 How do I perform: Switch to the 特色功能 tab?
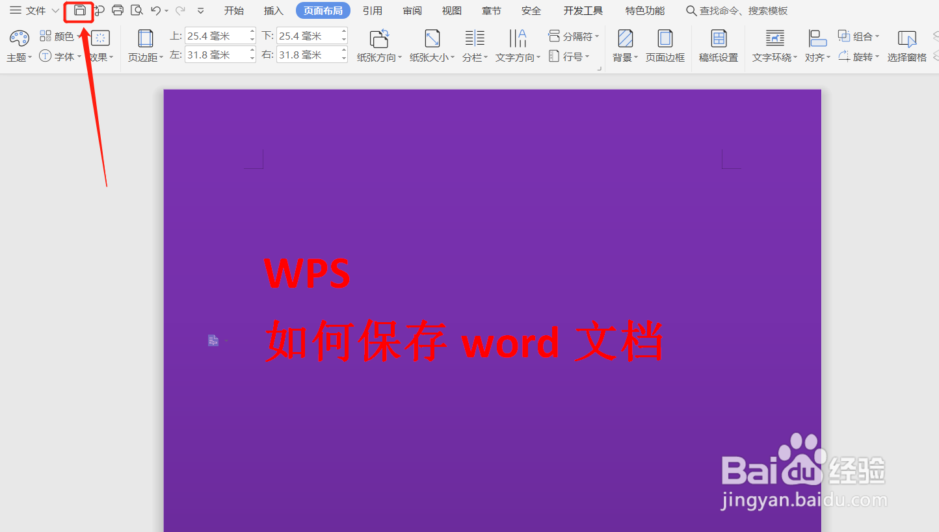[x=645, y=10]
